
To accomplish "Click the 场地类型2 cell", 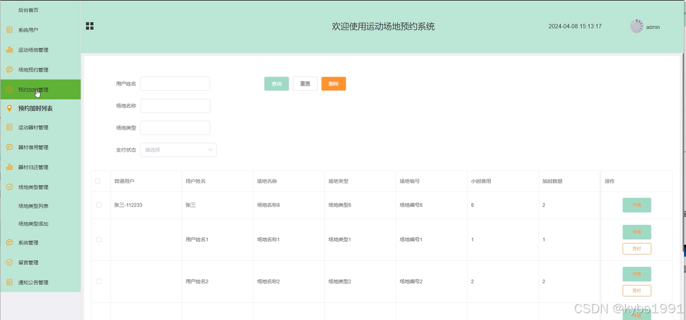I will pyautogui.click(x=339, y=281).
